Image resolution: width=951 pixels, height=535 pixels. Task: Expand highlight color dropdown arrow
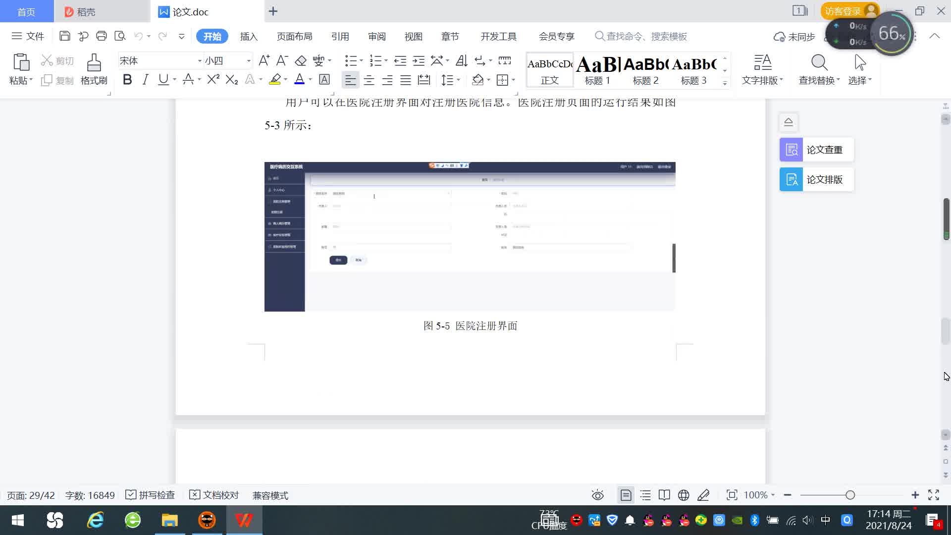pos(286,79)
